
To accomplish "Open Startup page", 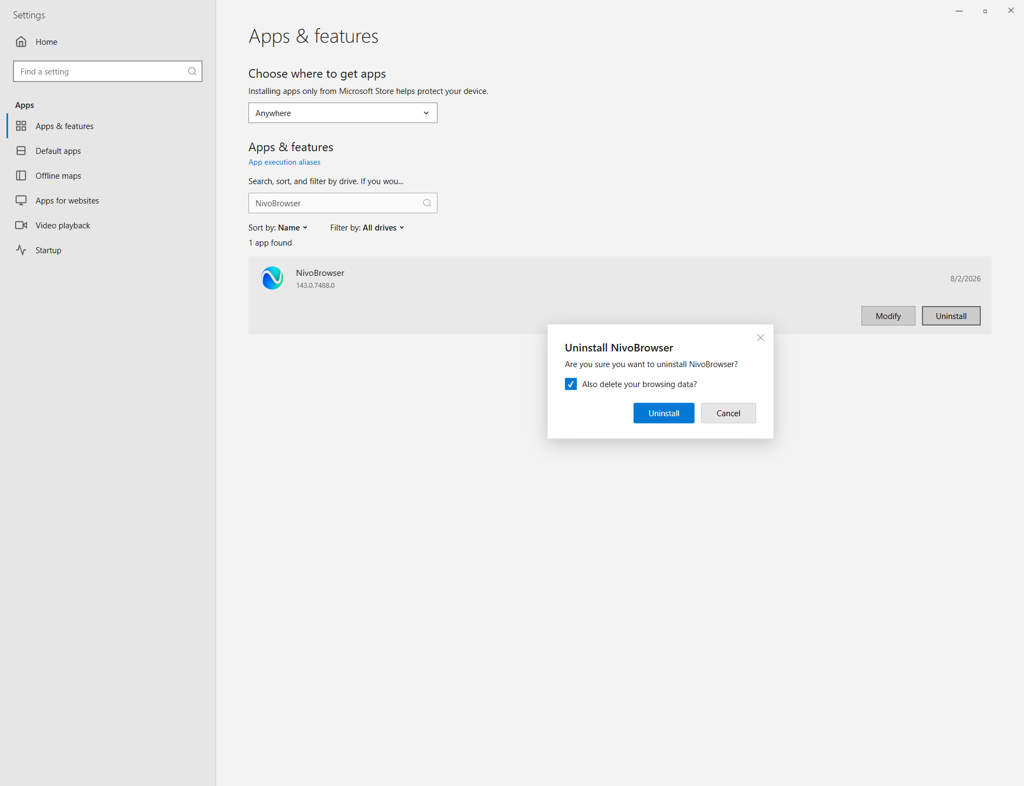I will click(108, 250).
